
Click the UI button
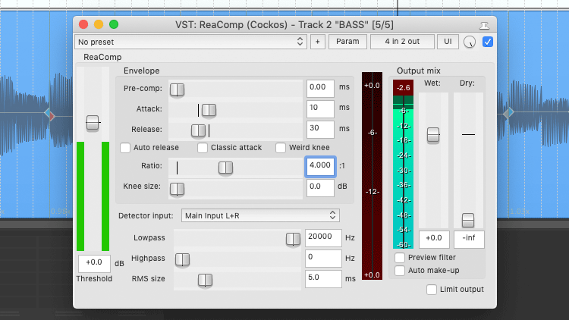[x=448, y=42]
